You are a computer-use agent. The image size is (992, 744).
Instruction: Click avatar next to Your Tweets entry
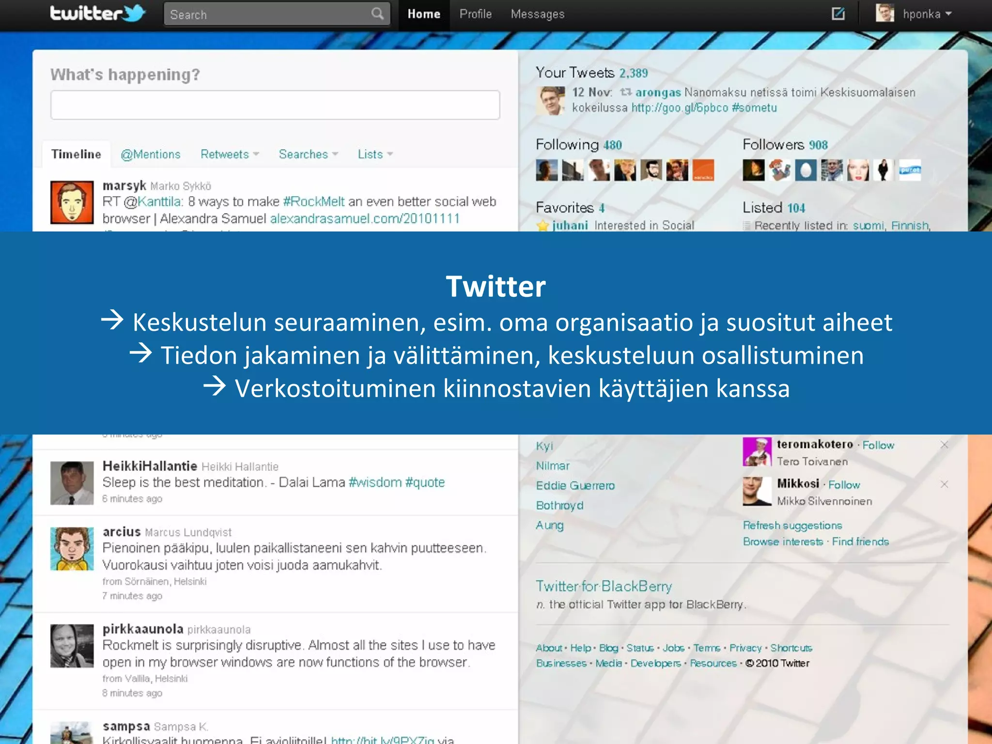[550, 101]
